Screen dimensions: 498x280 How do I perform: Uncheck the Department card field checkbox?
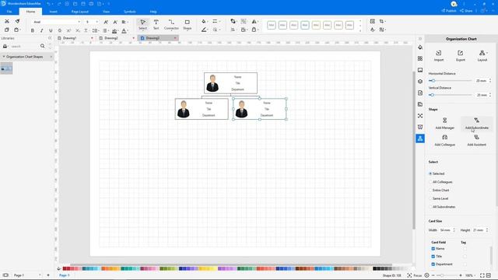(x=433, y=264)
